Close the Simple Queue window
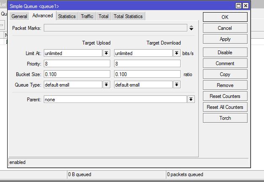This screenshot has width=264, height=182. click(x=245, y=6)
